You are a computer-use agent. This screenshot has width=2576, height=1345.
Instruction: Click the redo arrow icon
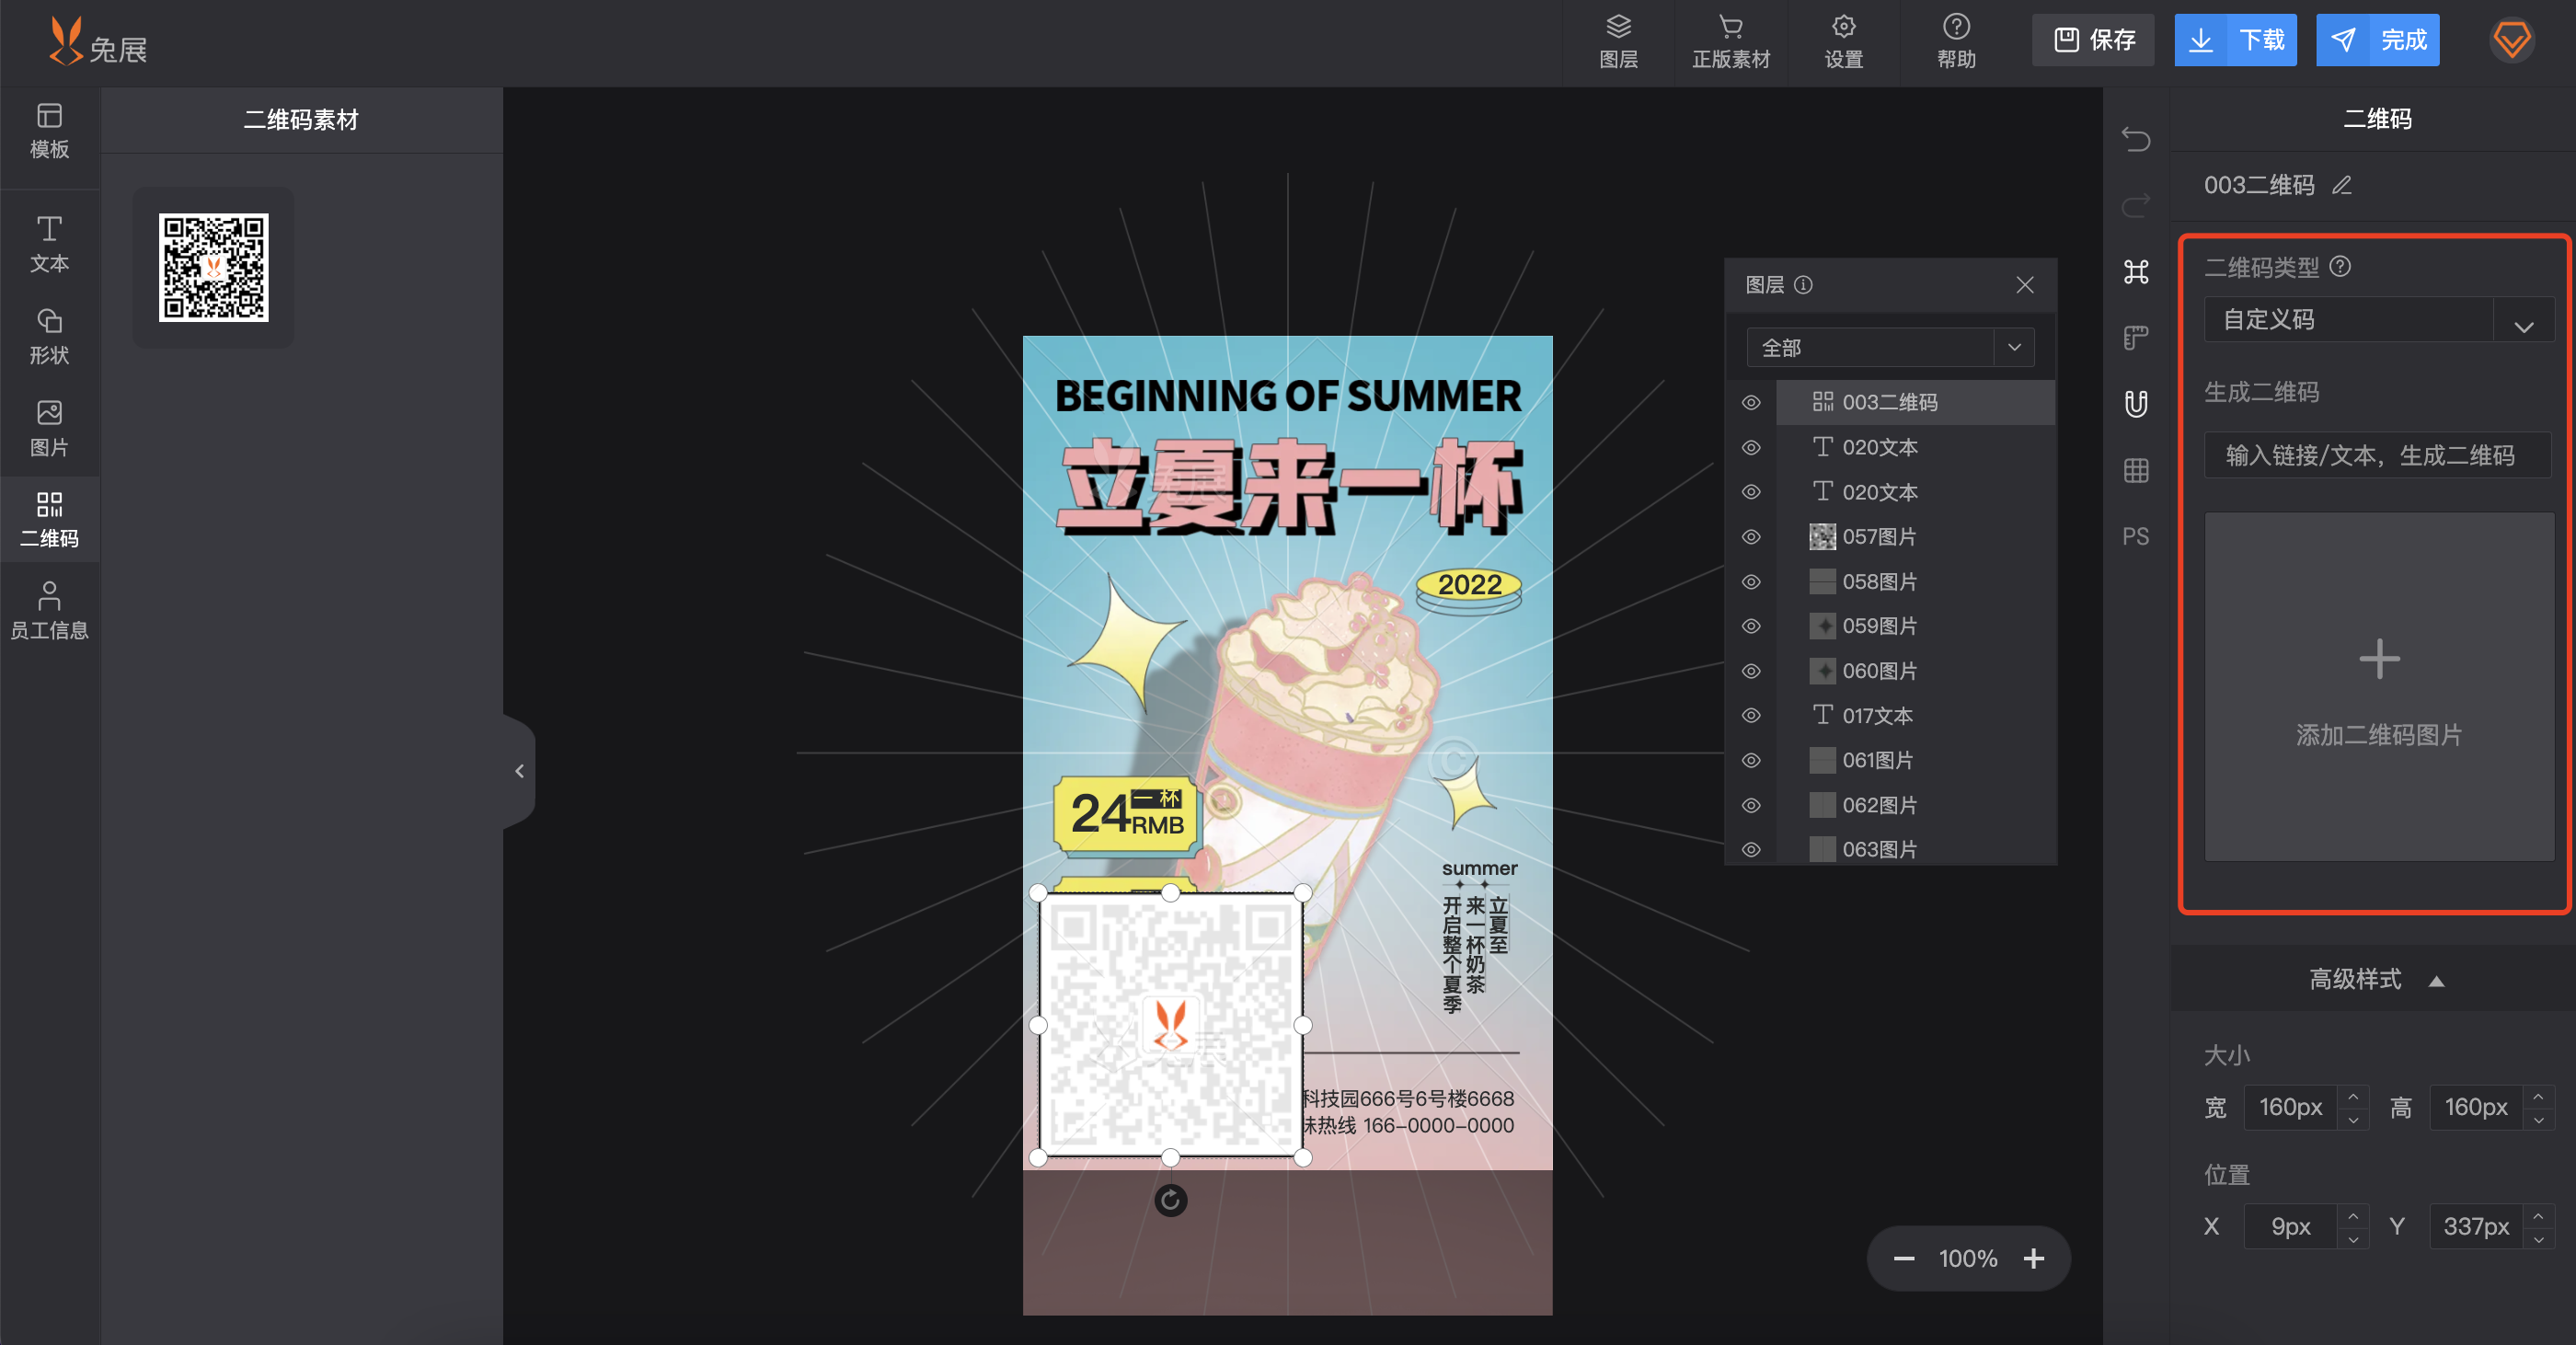coord(2136,205)
